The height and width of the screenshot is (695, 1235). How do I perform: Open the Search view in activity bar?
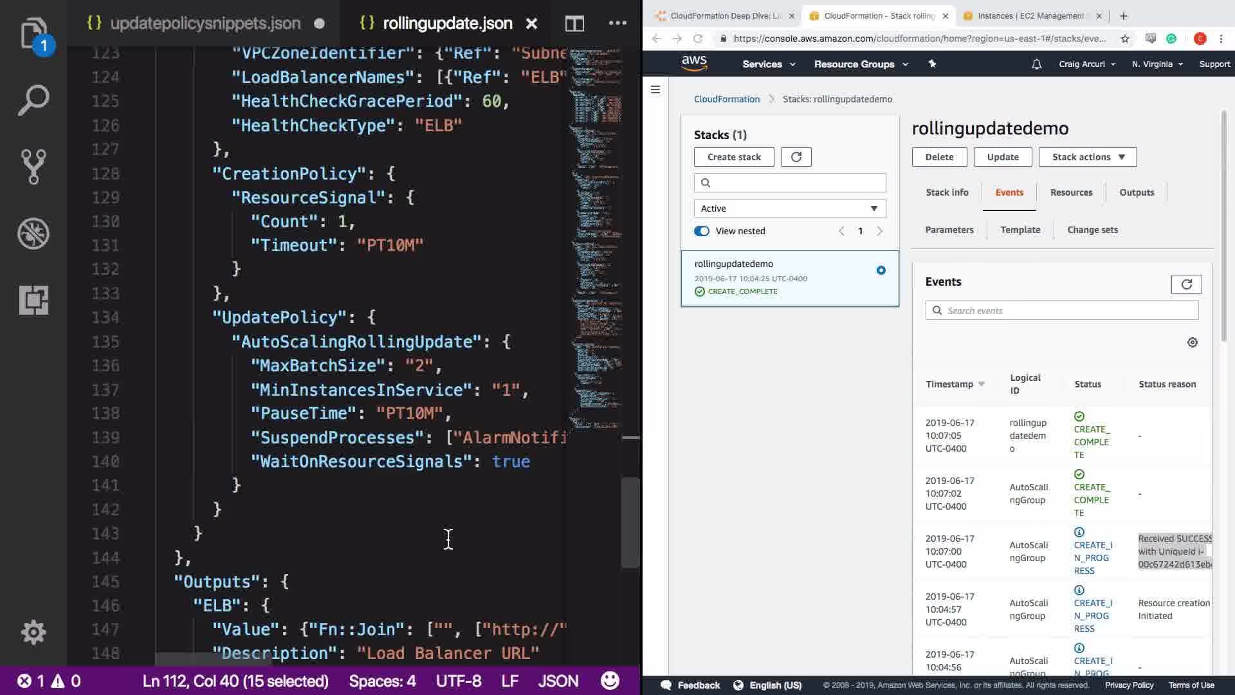tap(33, 100)
